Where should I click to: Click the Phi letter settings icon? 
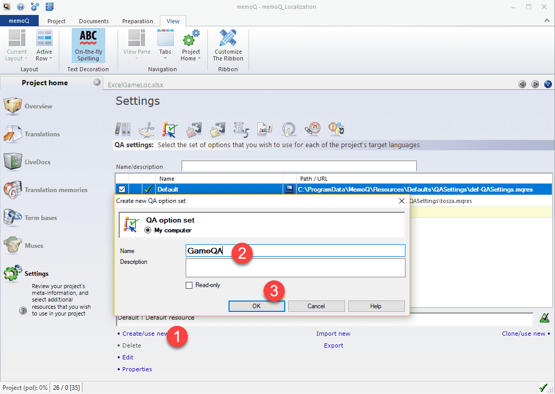point(336,129)
